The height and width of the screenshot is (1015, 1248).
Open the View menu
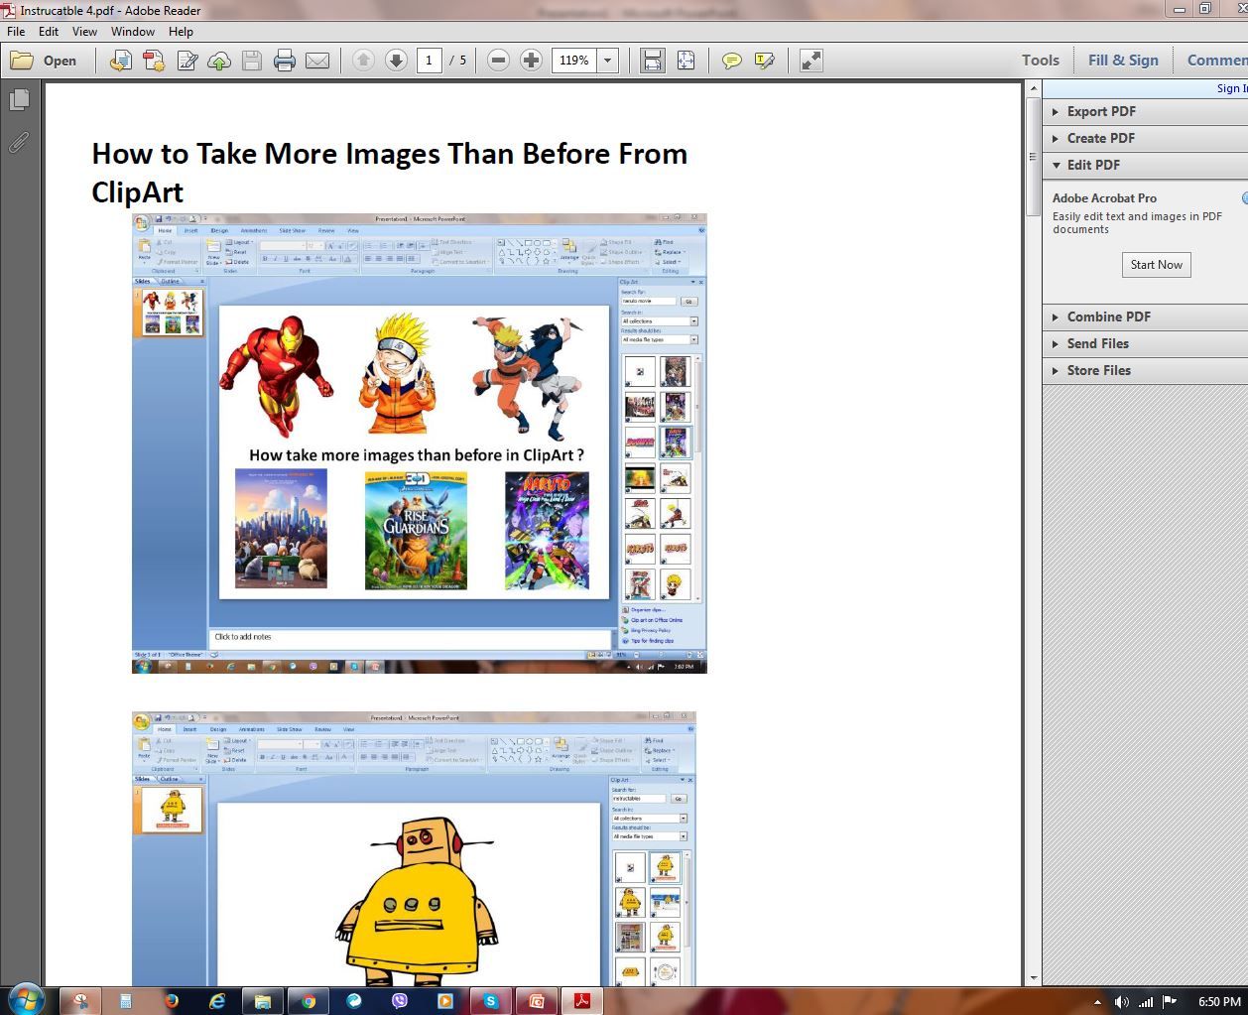(84, 32)
